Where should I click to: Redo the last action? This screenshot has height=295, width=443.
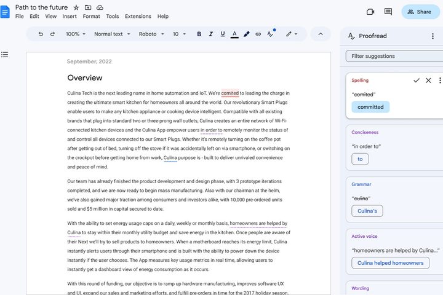[52, 34]
